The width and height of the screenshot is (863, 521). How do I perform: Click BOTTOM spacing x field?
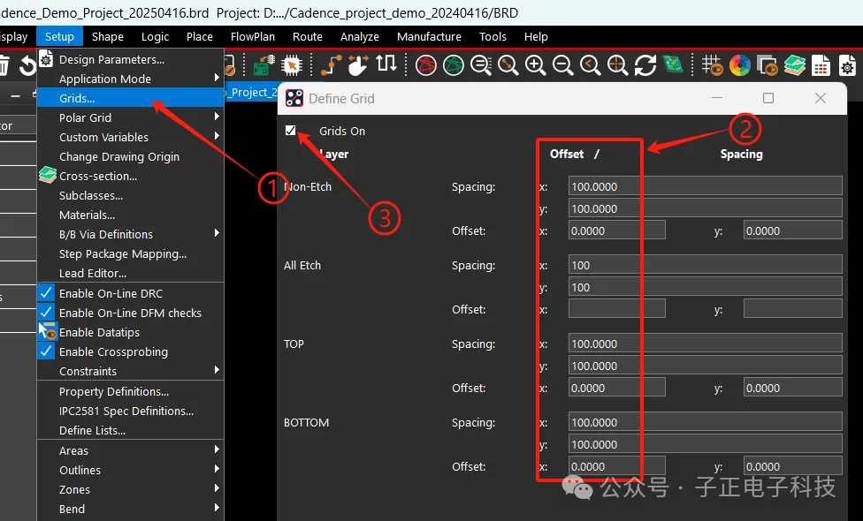tap(705, 421)
